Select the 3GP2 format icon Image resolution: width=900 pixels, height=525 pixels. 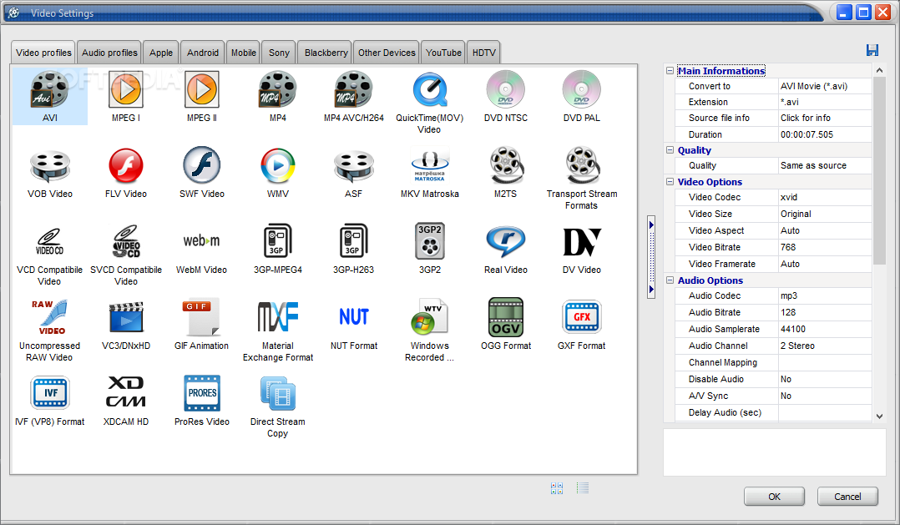coord(429,241)
